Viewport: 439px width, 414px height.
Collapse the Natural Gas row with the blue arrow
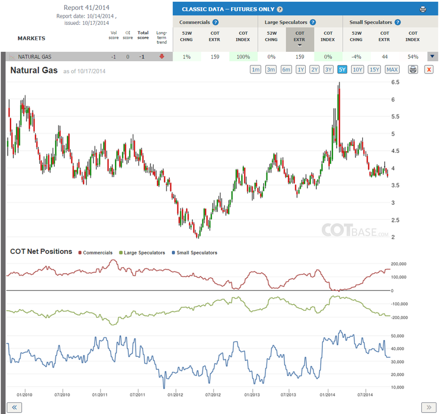(x=432, y=56)
